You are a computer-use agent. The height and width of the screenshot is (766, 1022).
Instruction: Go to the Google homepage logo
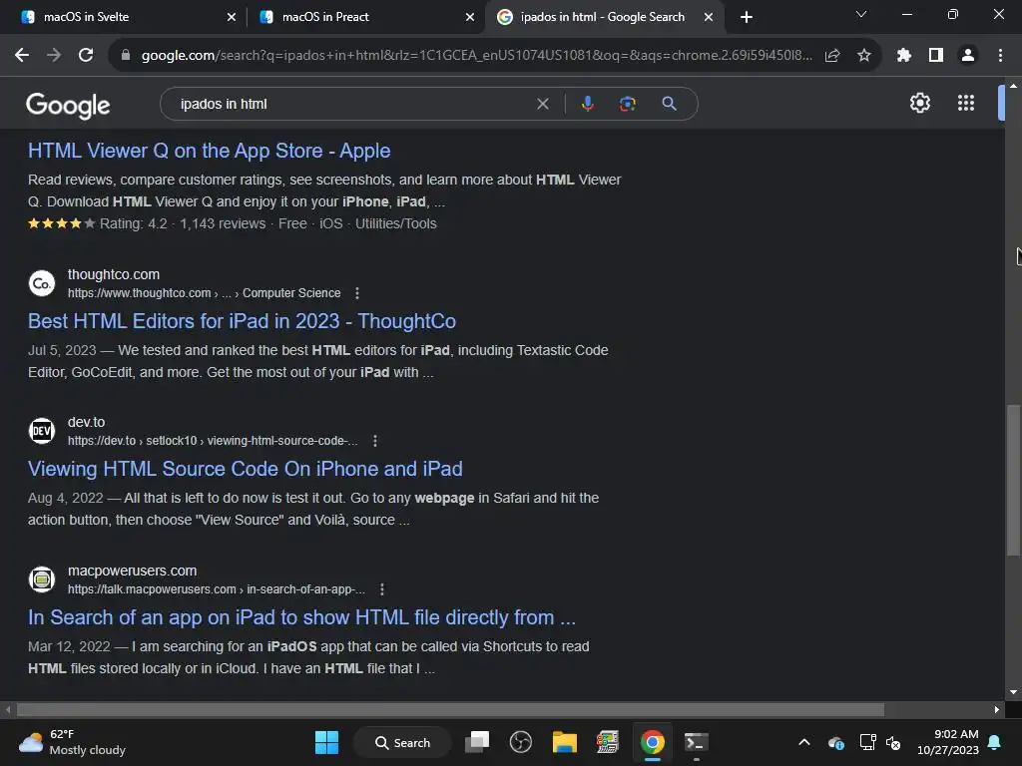click(x=68, y=105)
